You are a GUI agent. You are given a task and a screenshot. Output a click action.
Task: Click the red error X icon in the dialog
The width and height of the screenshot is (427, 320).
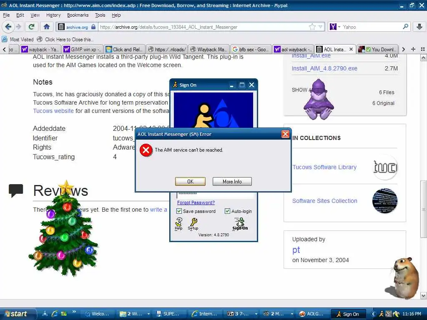pos(146,150)
